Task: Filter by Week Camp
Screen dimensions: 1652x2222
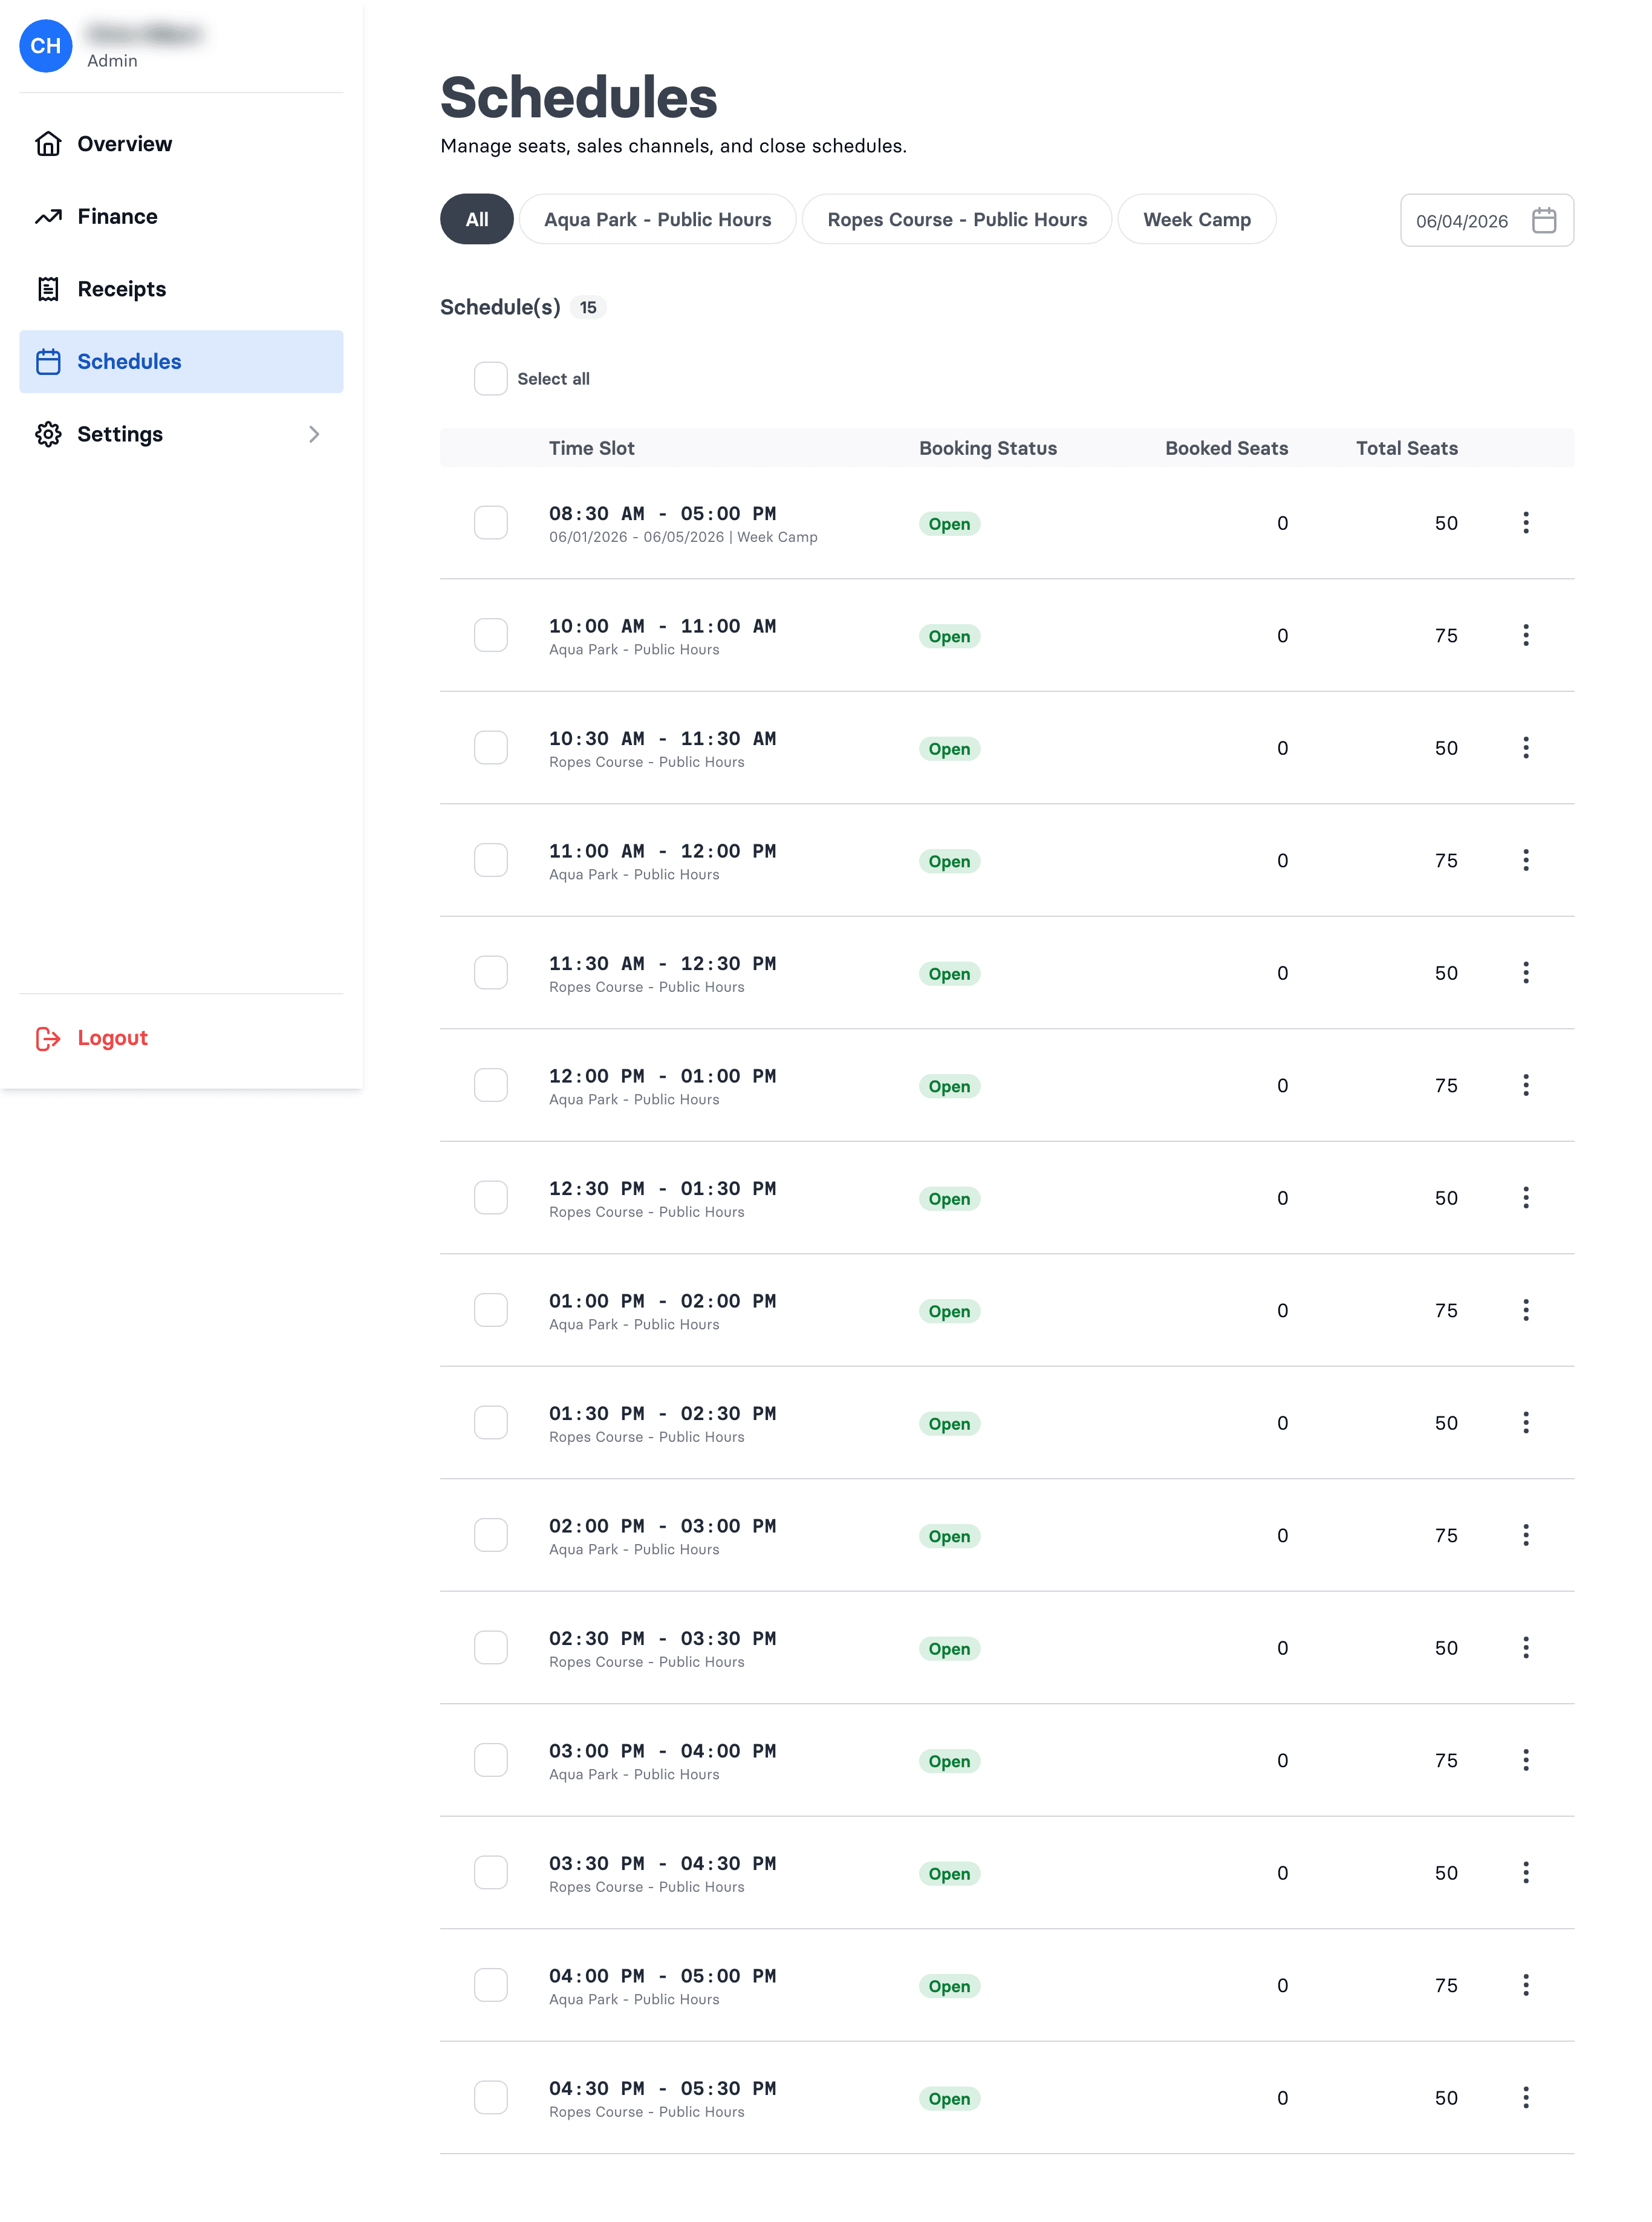Action: point(1196,220)
